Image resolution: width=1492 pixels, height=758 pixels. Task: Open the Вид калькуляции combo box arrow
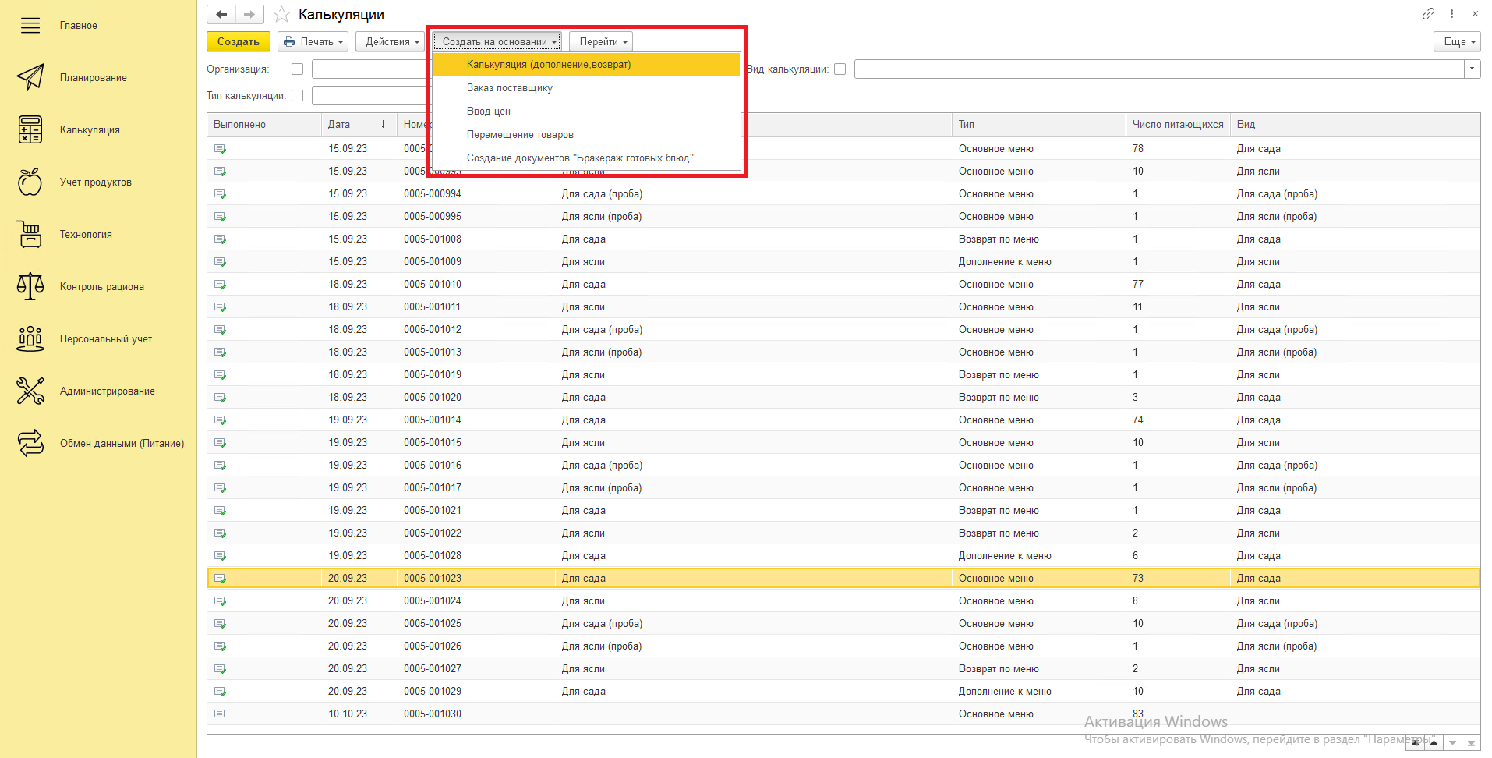point(1472,69)
